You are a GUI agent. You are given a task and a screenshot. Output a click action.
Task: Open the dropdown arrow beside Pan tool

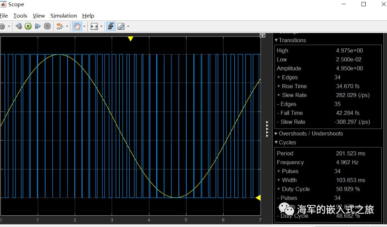(x=83, y=26)
